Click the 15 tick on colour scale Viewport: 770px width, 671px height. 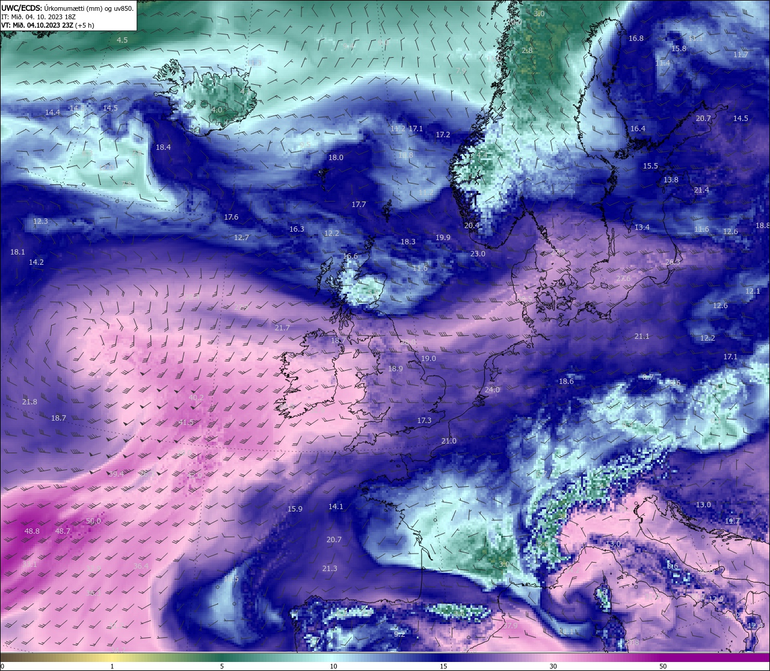click(443, 666)
